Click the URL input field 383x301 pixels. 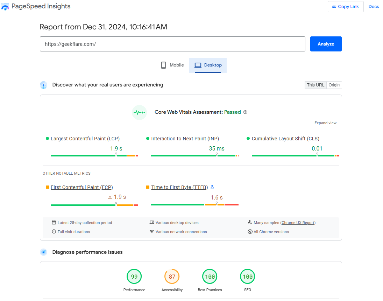pos(172,44)
